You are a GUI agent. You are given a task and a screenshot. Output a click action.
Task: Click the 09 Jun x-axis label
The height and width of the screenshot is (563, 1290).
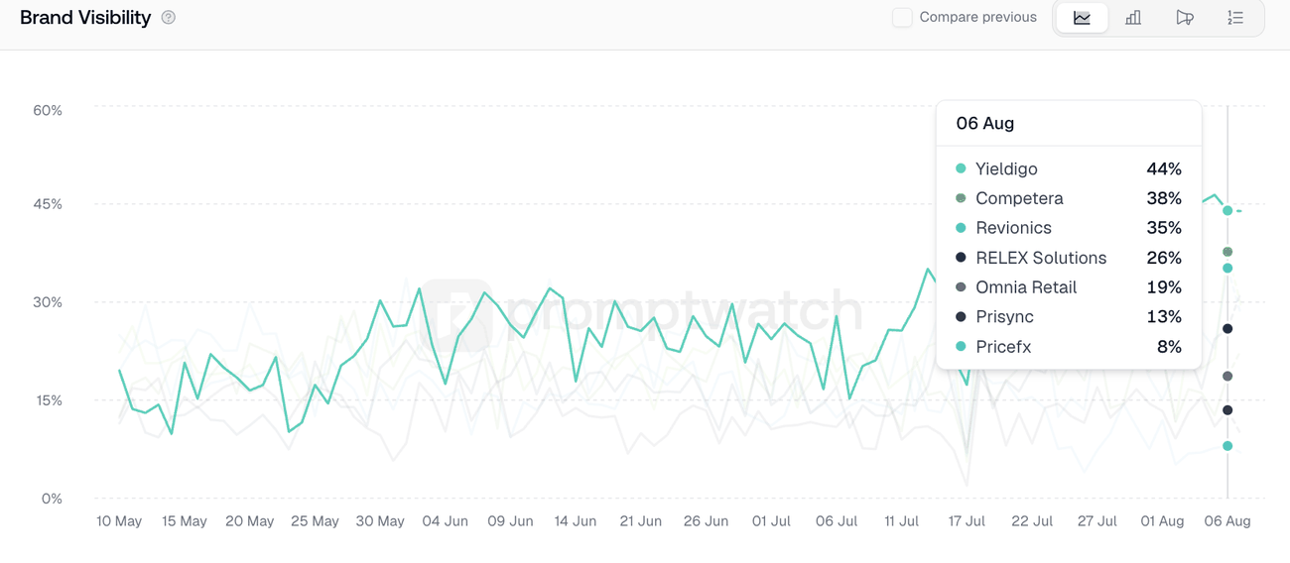[x=510, y=521]
